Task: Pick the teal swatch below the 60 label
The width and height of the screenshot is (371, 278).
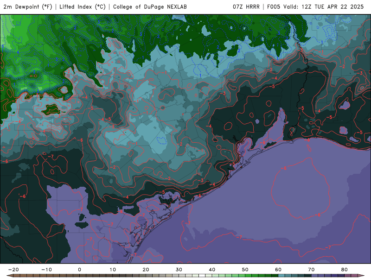Action: (x=281, y=276)
